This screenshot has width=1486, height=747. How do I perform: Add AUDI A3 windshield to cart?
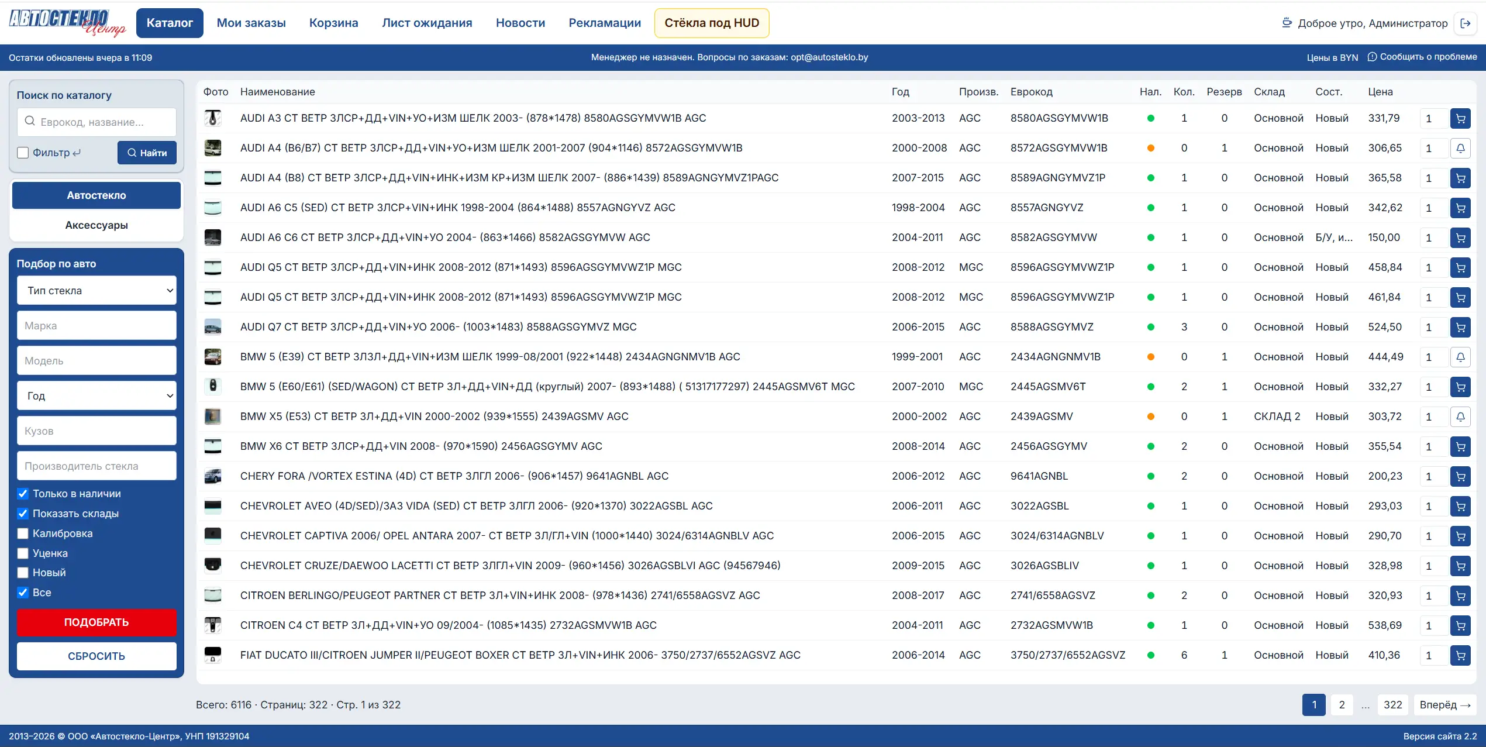[1460, 118]
